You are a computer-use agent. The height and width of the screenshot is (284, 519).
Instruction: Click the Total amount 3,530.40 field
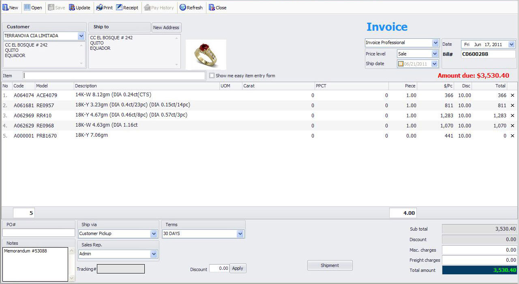pos(479,270)
